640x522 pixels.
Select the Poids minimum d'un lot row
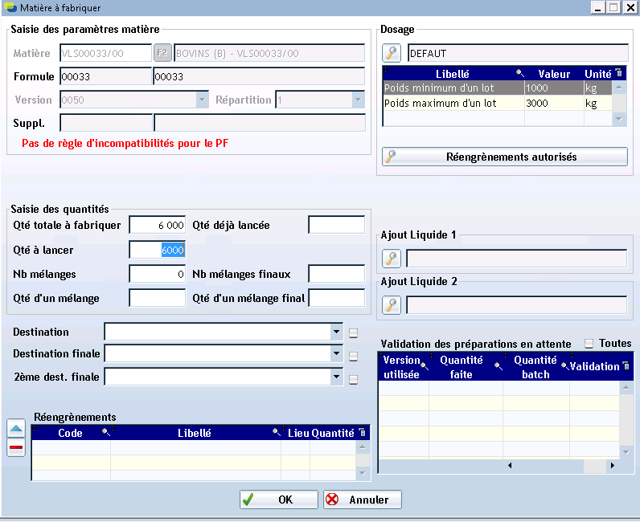pyautogui.click(x=497, y=88)
